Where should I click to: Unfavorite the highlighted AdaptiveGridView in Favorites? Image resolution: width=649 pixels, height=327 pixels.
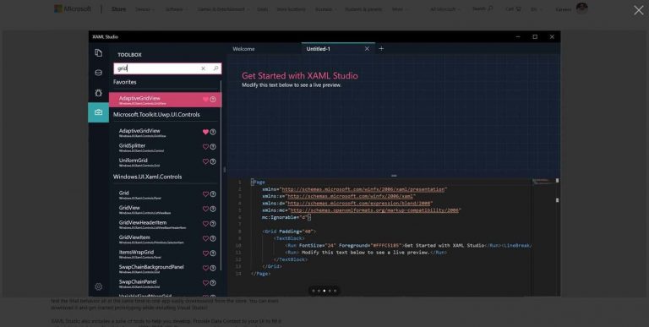tap(205, 100)
